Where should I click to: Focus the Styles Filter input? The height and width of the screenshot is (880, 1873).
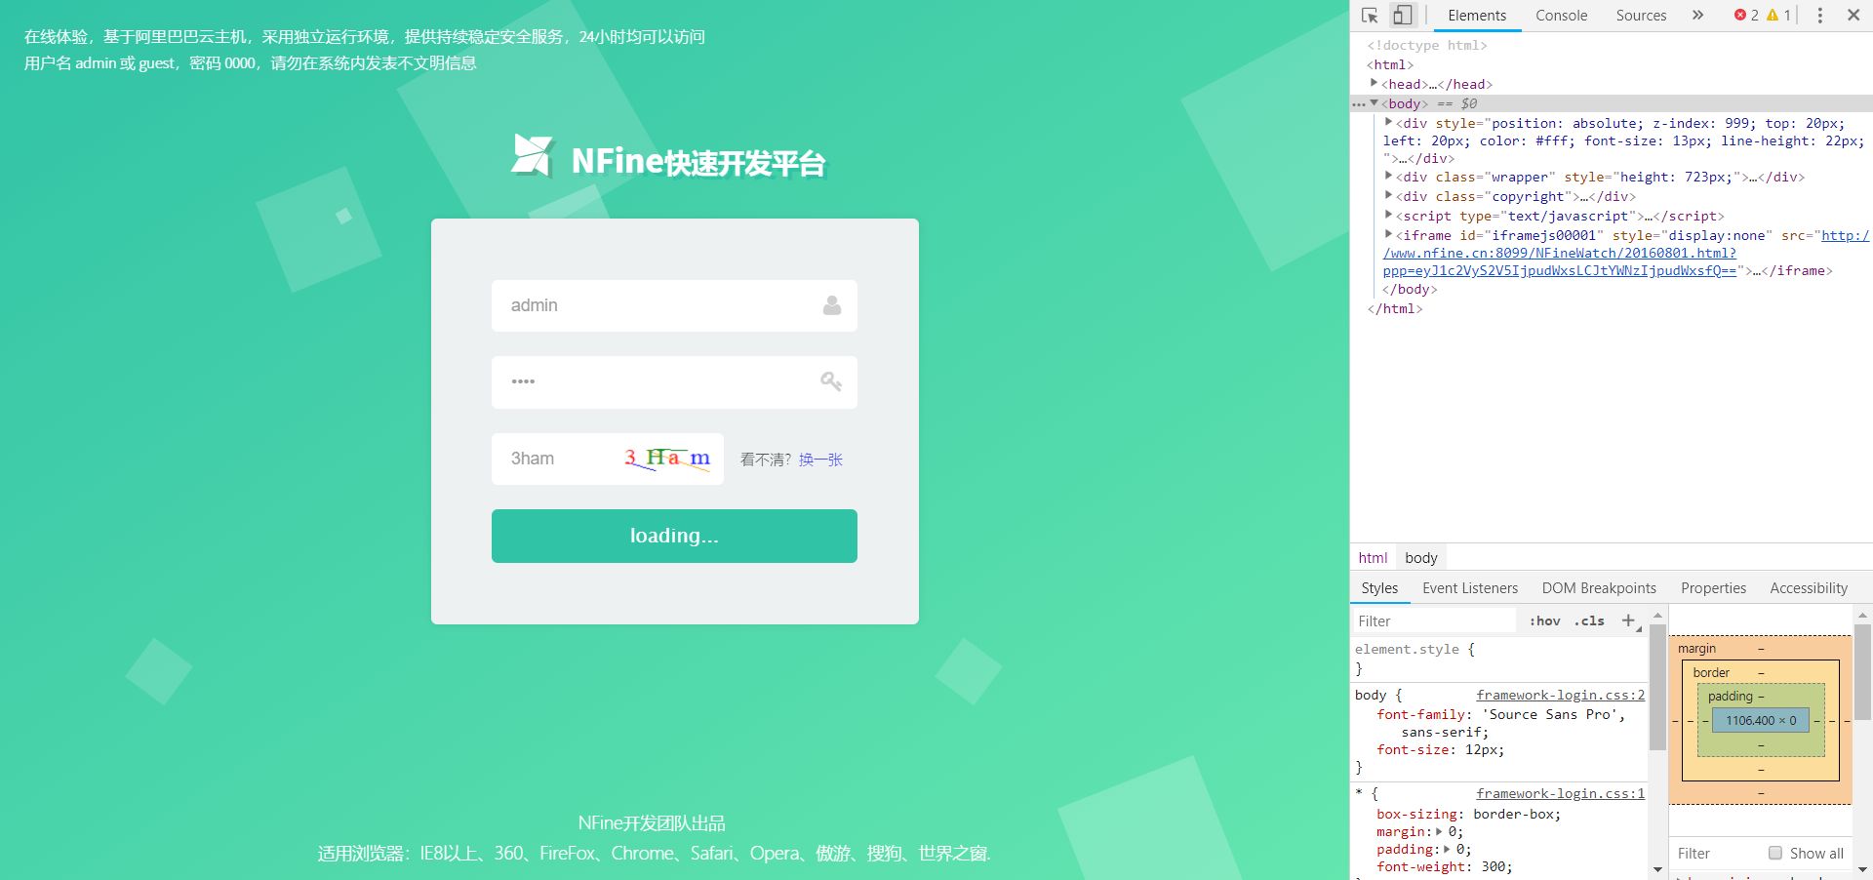[x=1434, y=620]
